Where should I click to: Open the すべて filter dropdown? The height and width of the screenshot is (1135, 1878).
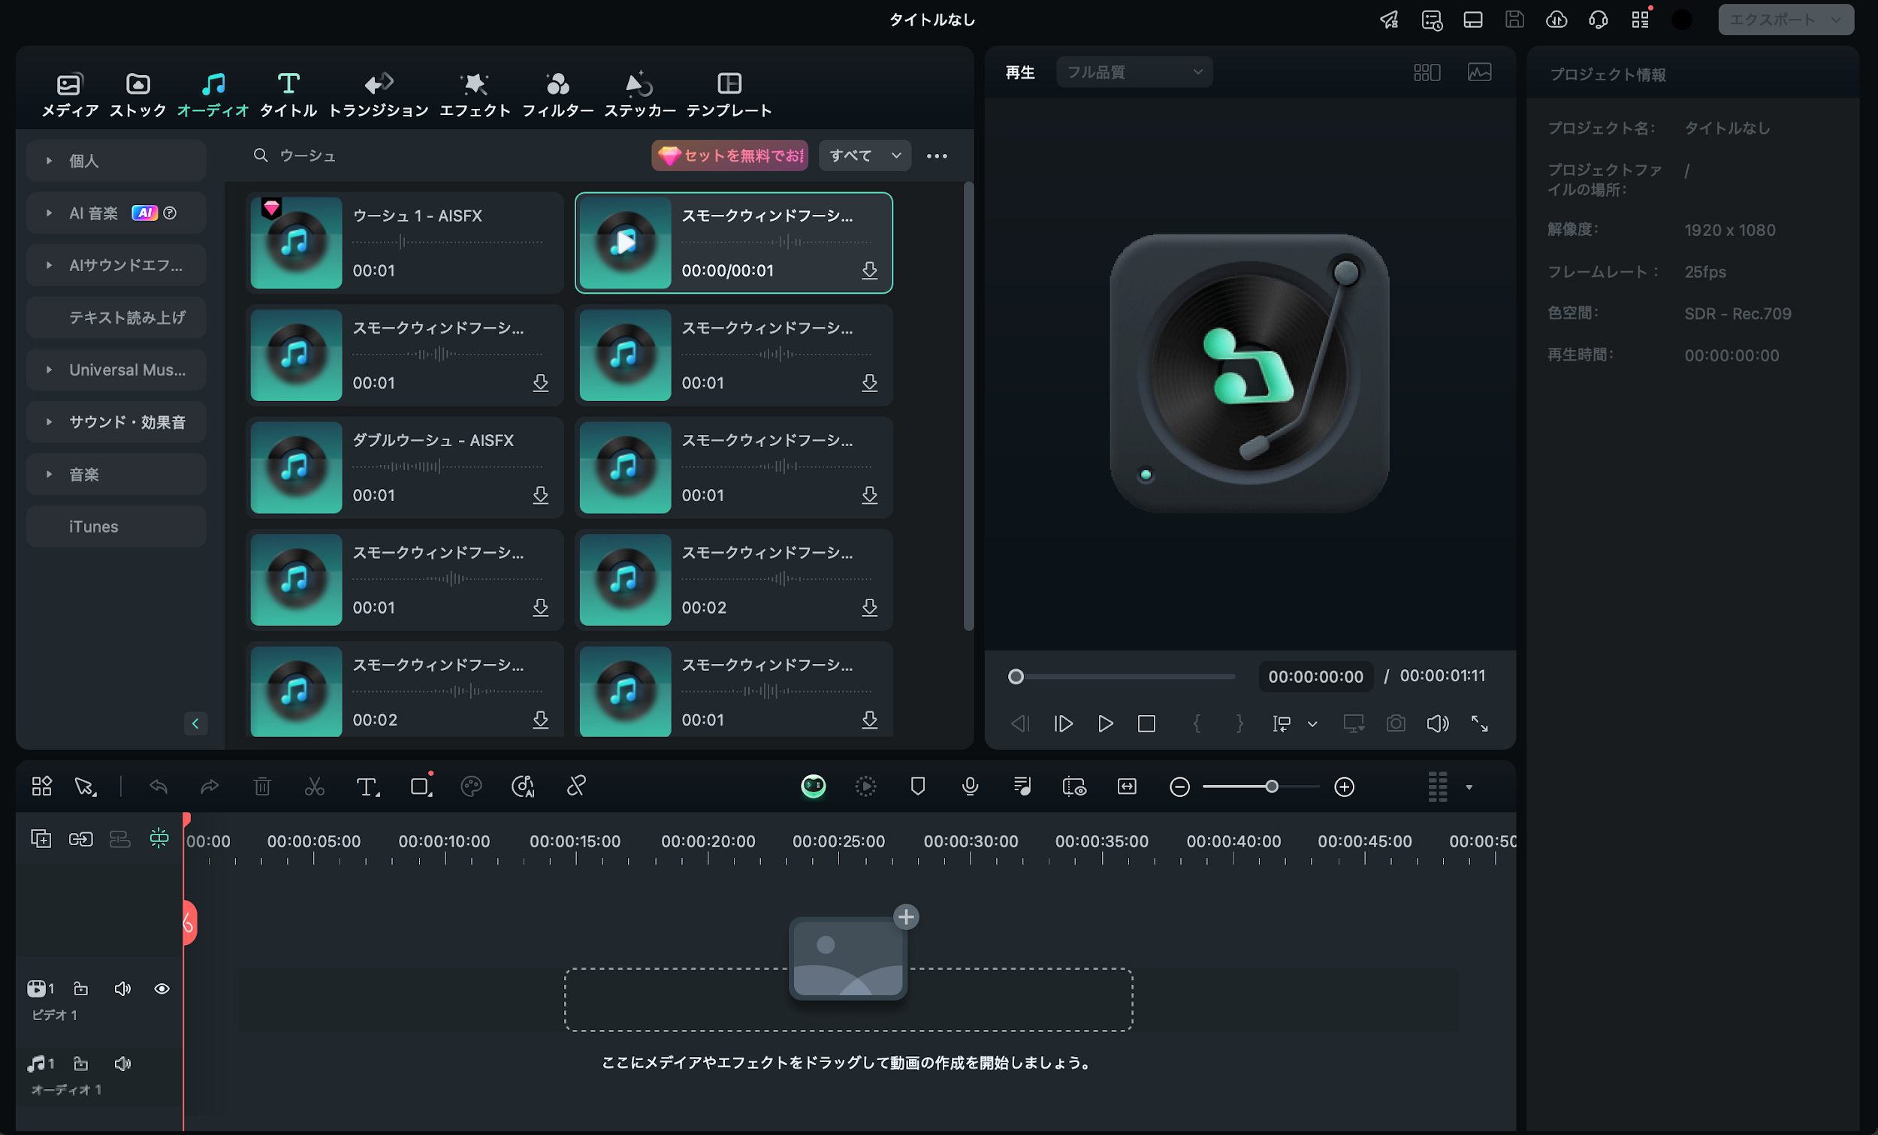pos(865,155)
